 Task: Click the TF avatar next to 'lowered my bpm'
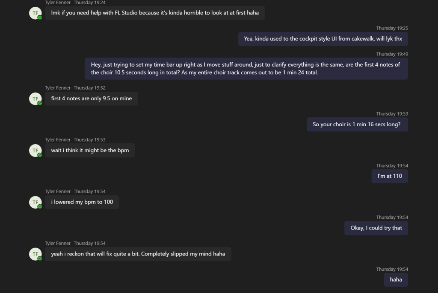(35, 202)
